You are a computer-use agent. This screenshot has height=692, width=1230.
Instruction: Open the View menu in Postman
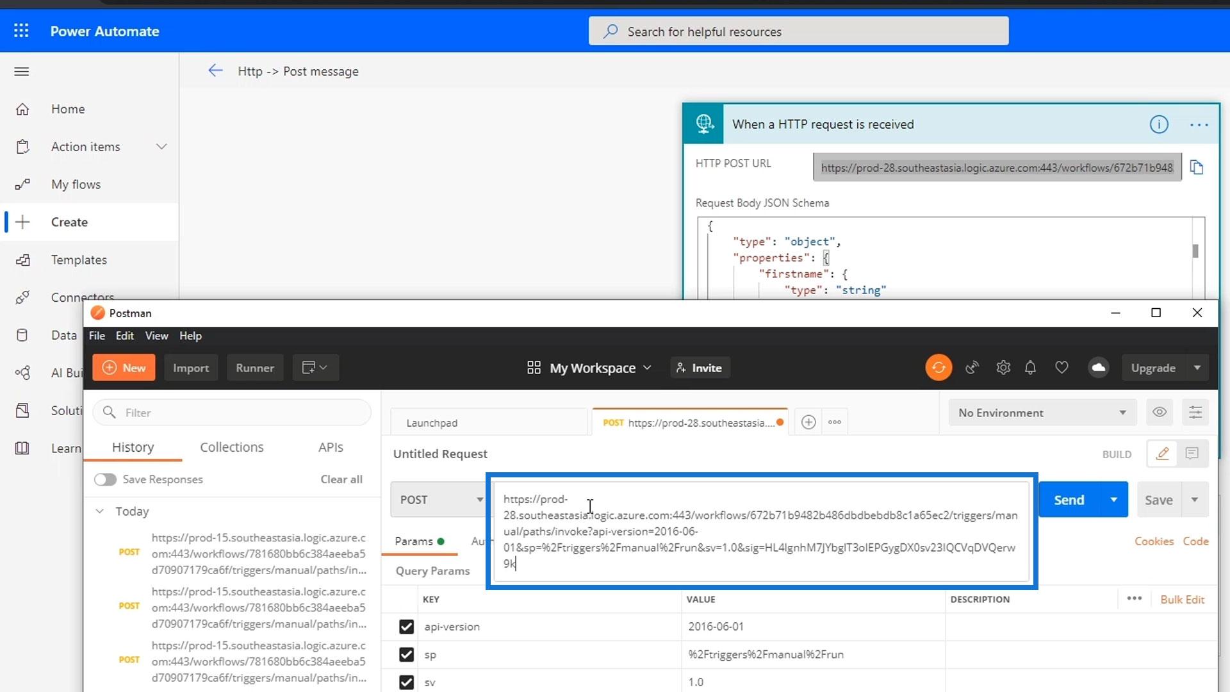[156, 336]
